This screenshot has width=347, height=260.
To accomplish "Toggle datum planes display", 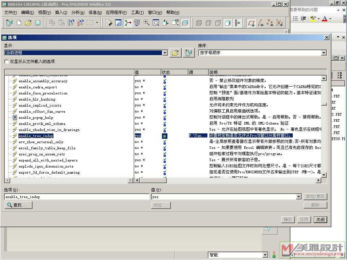I will (251, 23).
